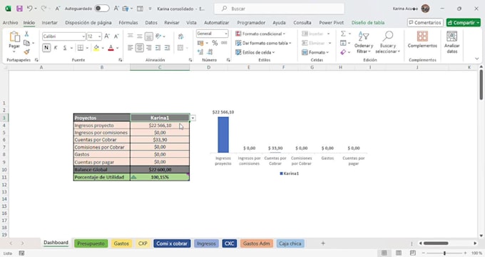Click the text orientation icon
Screen dimensions: 485x257
pyautogui.click(x=158, y=36)
